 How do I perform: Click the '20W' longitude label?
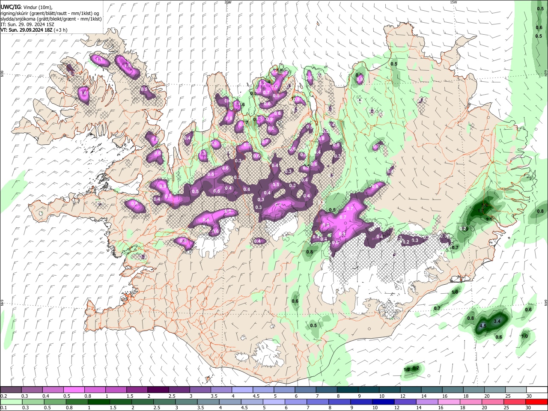point(227,2)
